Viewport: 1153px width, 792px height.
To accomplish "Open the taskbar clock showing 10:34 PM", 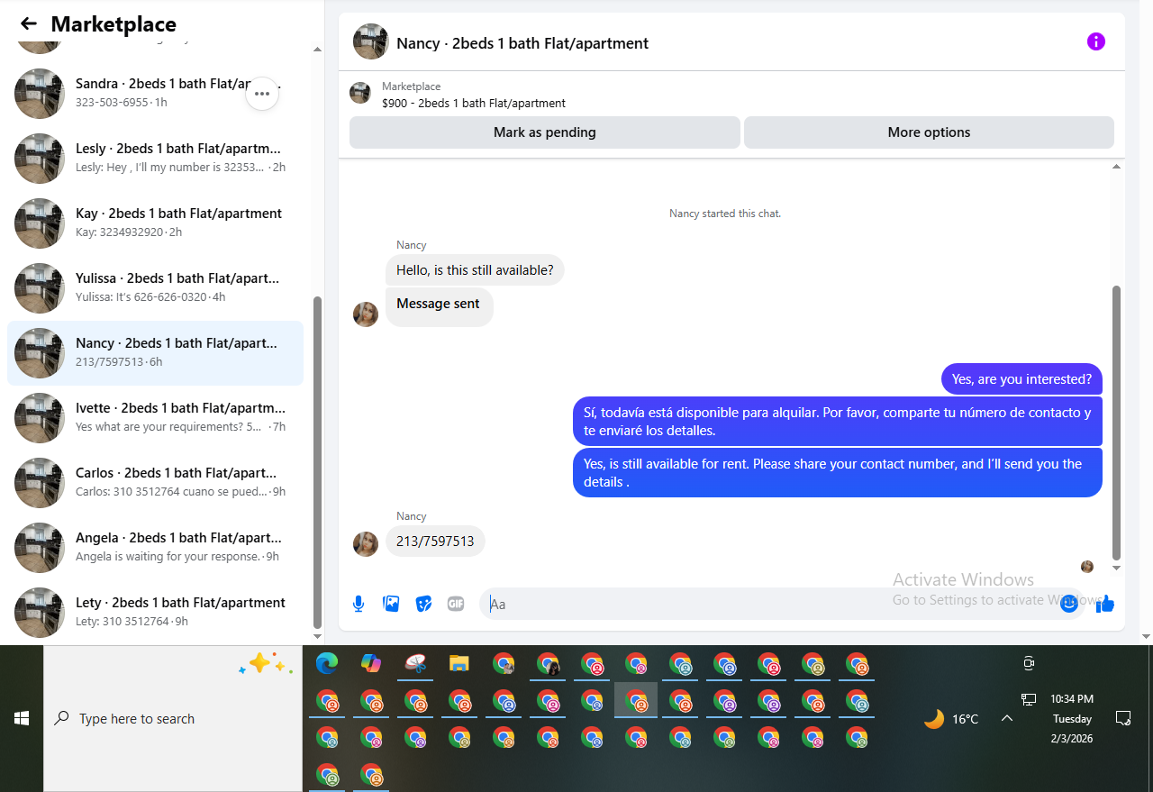I will coord(1072,718).
